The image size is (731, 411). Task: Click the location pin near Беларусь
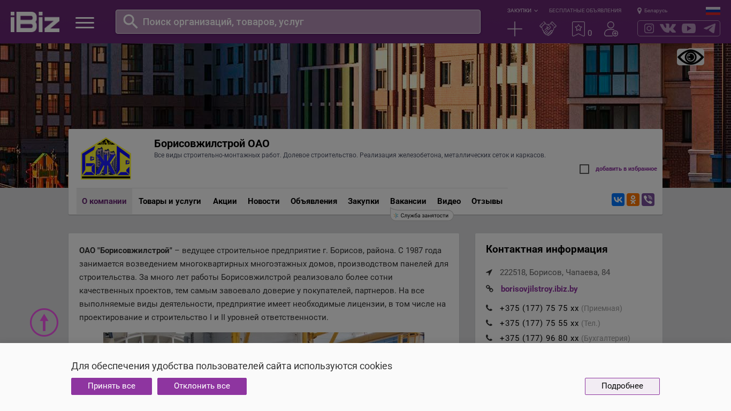(639, 11)
